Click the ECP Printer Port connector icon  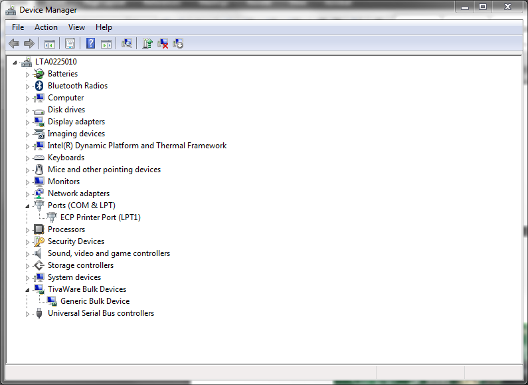(x=52, y=217)
